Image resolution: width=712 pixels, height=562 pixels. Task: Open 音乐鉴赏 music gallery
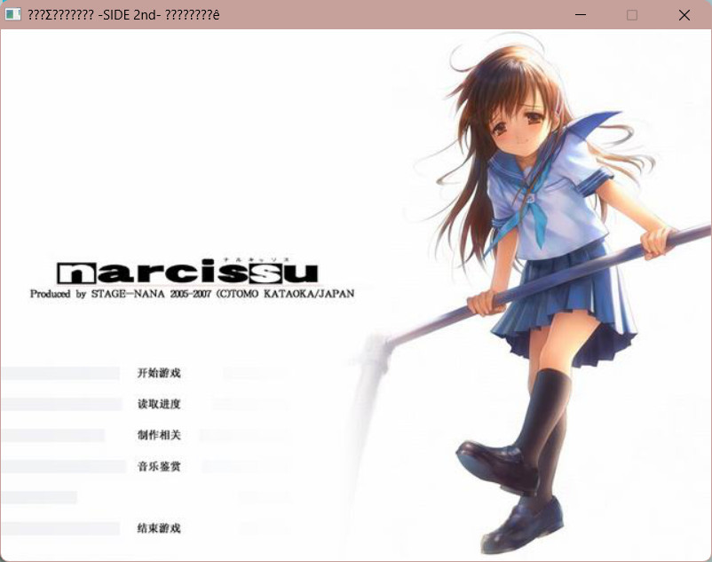point(159,466)
